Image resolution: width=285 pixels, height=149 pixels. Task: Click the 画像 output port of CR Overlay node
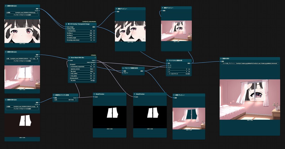point(96,27)
